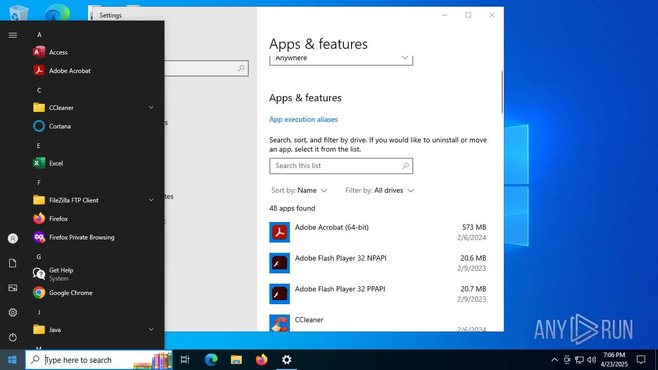The height and width of the screenshot is (370, 658).
Task: Launch Firefox Private Browsing
Action: click(x=94, y=237)
